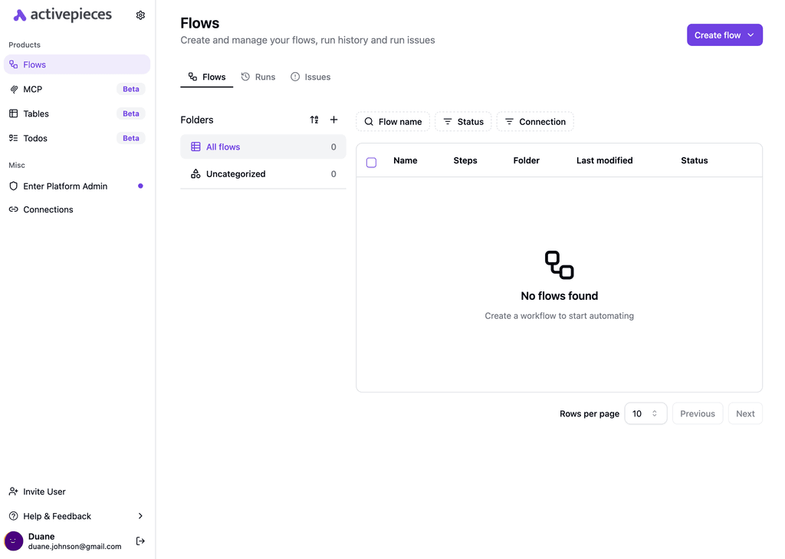Click the alert icon on Issues tab

pos(295,77)
